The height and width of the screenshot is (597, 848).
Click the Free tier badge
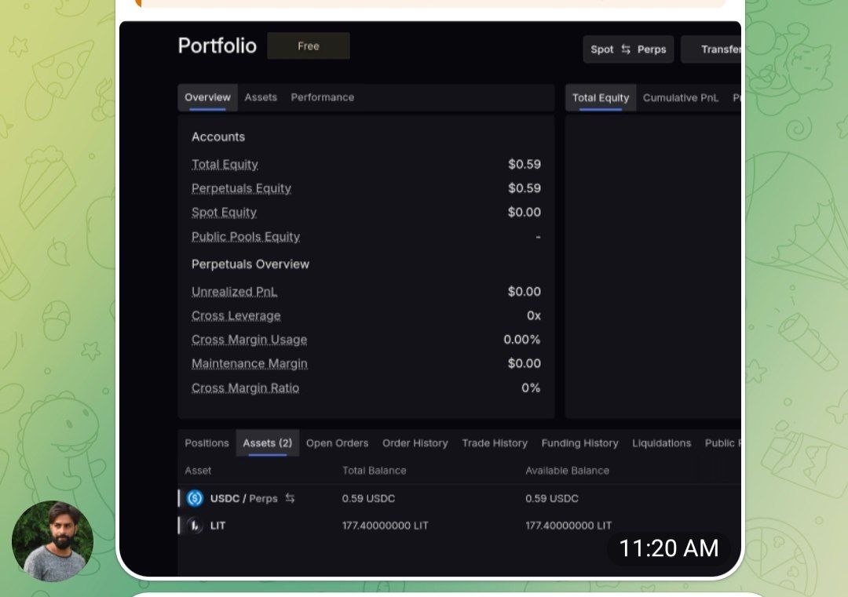pyautogui.click(x=309, y=46)
